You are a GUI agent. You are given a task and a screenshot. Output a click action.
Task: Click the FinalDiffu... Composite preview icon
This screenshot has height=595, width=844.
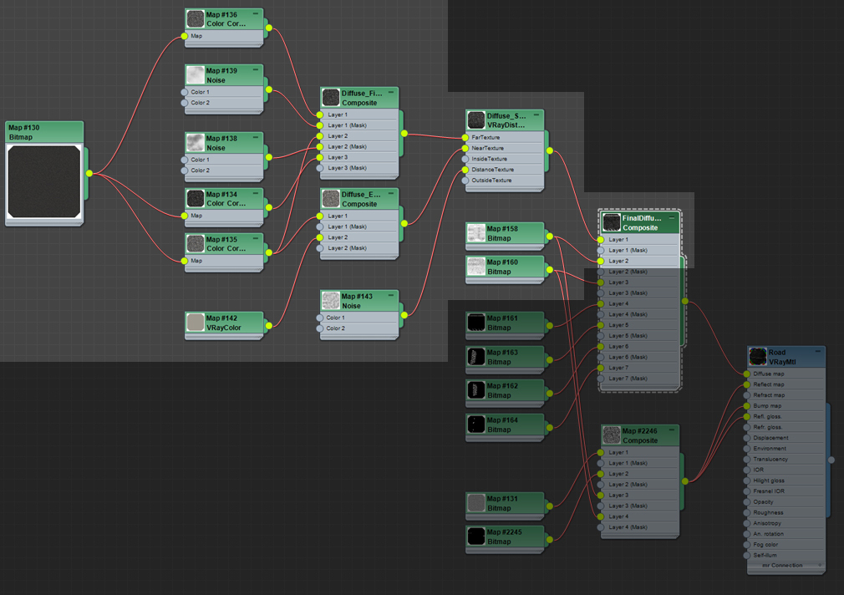coord(612,222)
